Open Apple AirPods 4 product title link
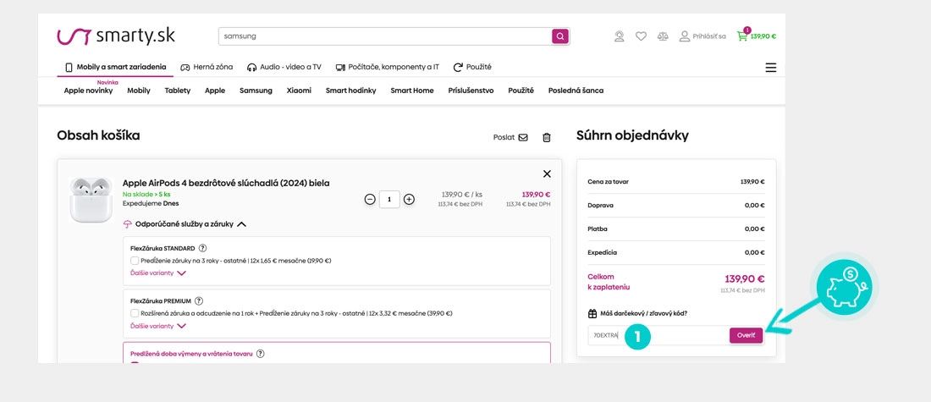Image resolution: width=931 pixels, height=402 pixels. click(226, 183)
